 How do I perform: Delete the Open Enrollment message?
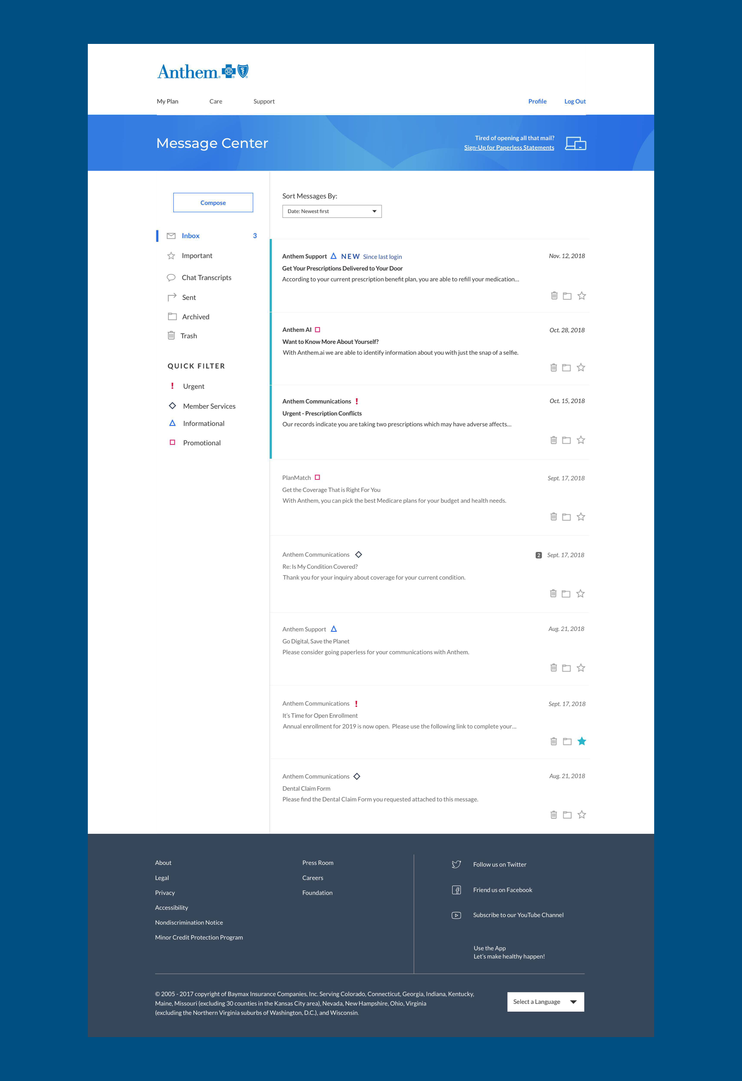pyautogui.click(x=554, y=742)
